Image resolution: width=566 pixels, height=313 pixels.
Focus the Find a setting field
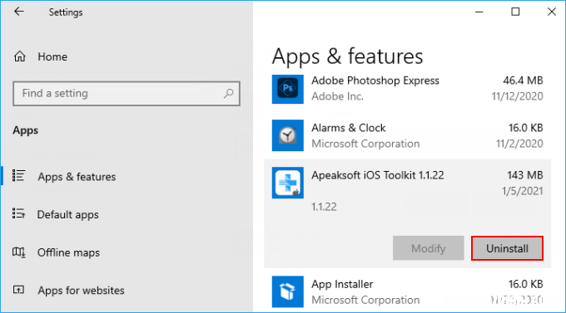click(x=127, y=94)
